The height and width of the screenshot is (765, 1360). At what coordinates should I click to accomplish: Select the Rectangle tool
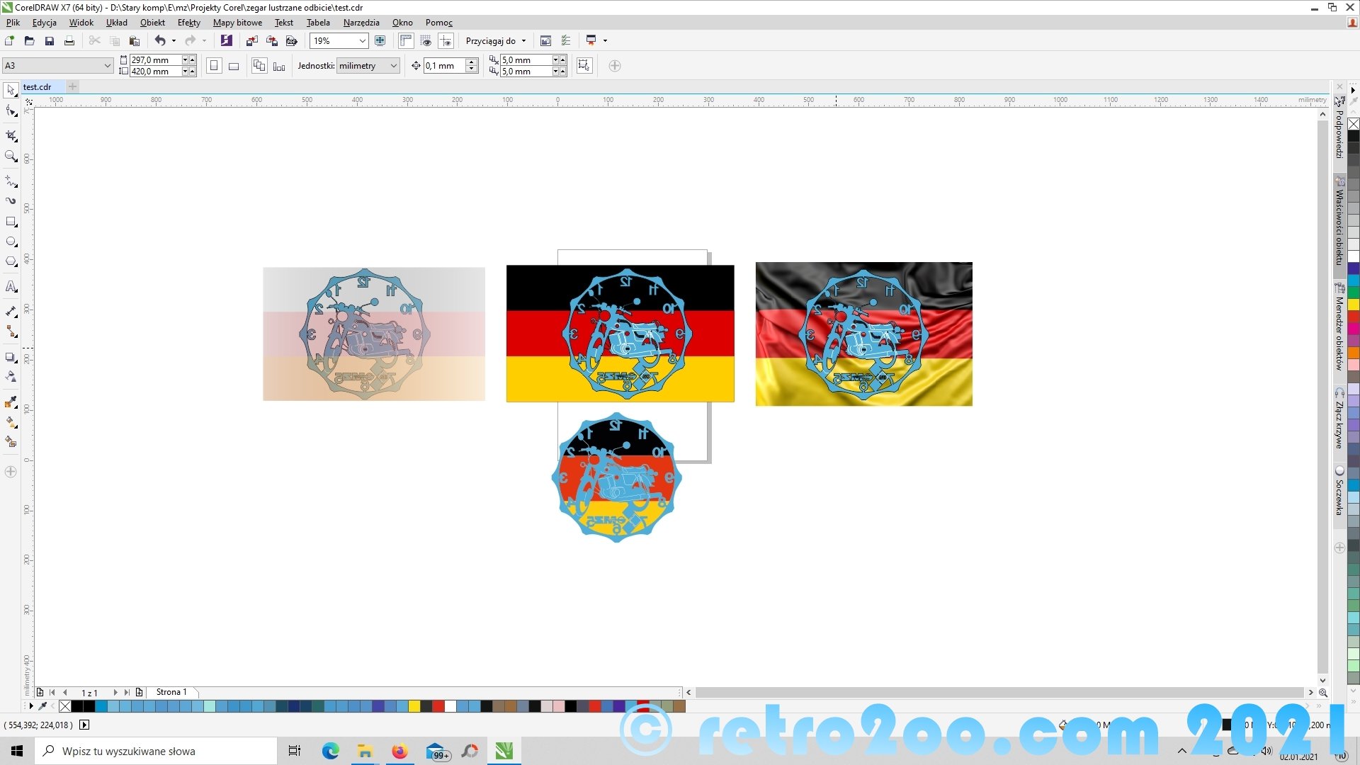click(11, 222)
